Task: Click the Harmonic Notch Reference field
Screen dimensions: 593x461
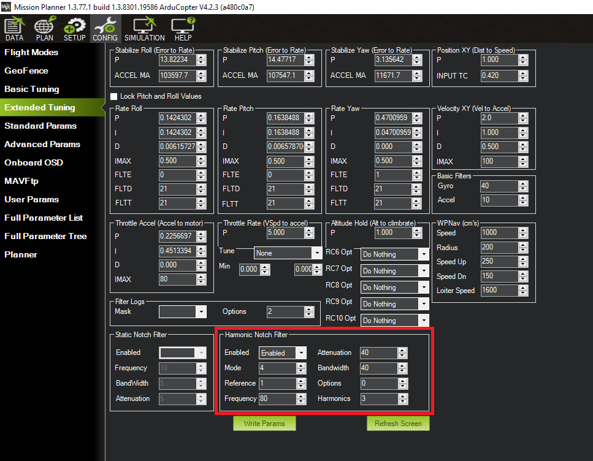Action: pos(278,384)
